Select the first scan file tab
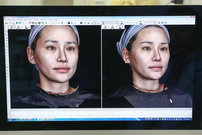Viewport: 202px width, 135px height. point(109,23)
